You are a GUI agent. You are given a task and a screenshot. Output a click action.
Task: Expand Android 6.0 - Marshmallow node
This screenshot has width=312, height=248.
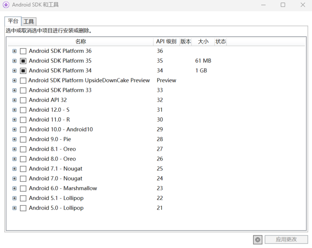[x=14, y=188]
